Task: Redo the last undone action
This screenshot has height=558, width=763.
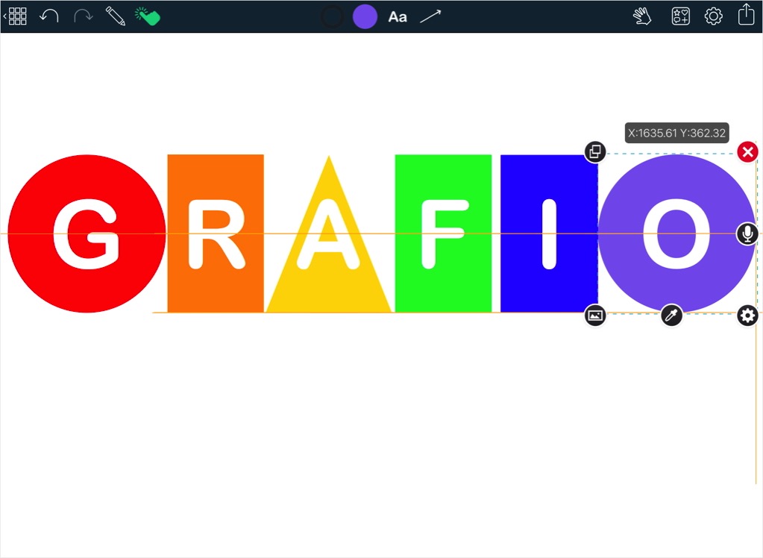Action: (84, 16)
